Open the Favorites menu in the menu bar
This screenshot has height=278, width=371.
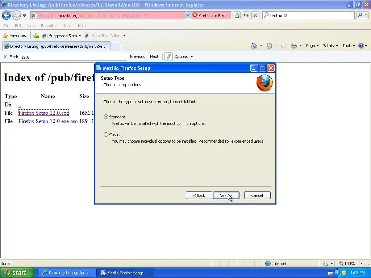(x=49, y=26)
